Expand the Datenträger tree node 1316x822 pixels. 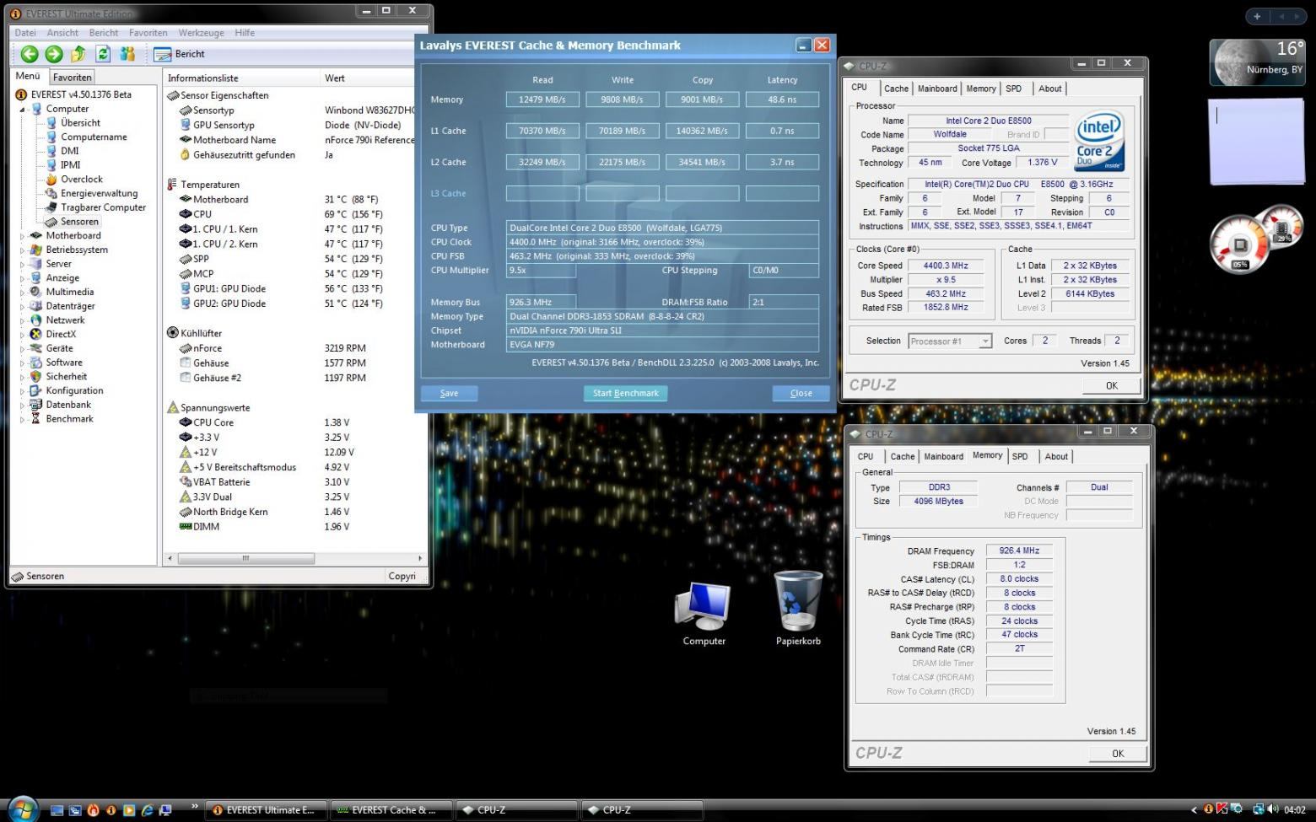click(23, 307)
